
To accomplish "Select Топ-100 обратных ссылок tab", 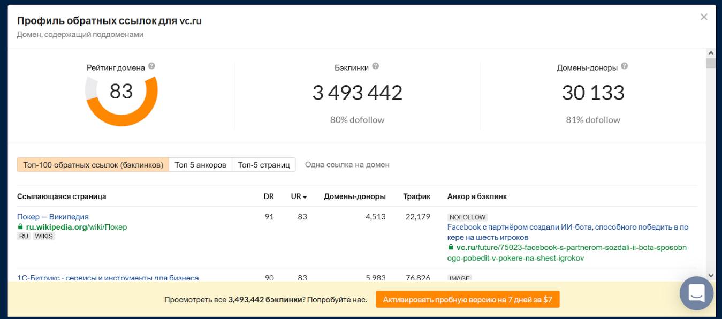I will pyautogui.click(x=93, y=165).
